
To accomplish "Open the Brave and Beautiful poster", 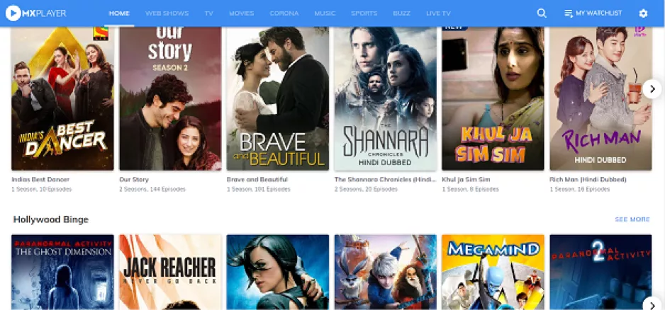I will pos(277,99).
